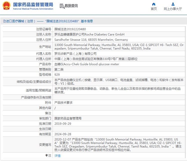The width and height of the screenshot is (187, 161).
Task: Click the 批准日期 row label
Action: pyautogui.click(x=45, y=123)
